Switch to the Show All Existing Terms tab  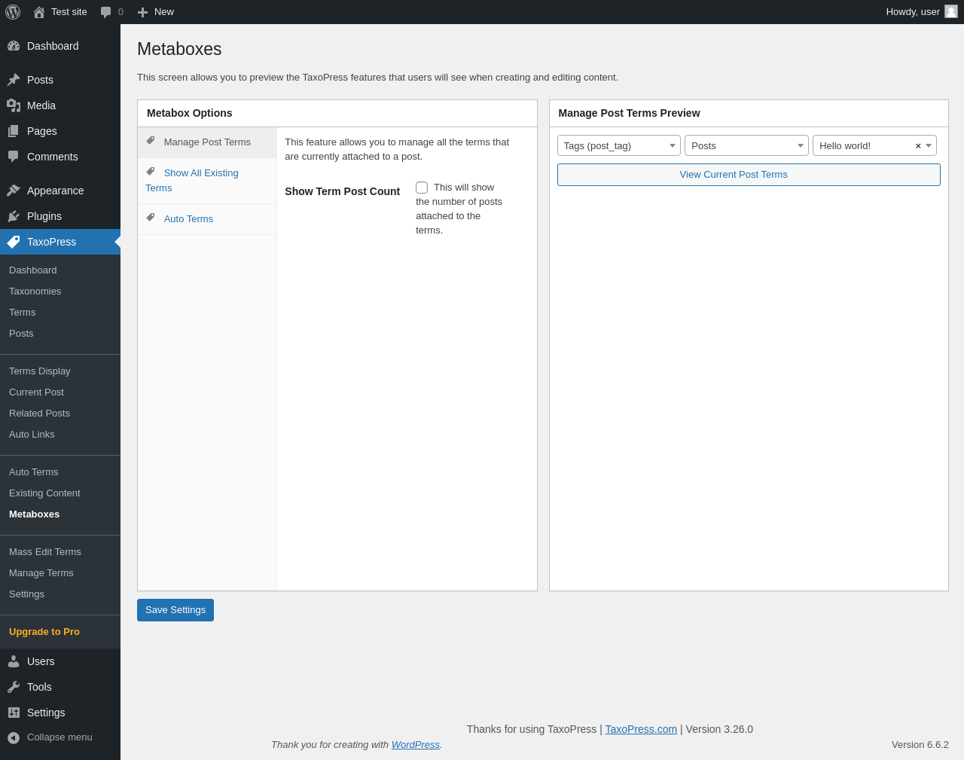(x=200, y=173)
